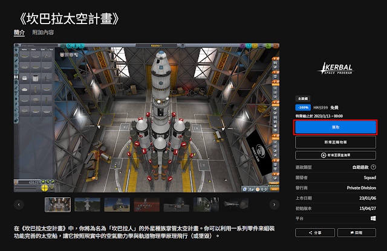This screenshot has width=387, height=251.
Task: Click the sale end date 2023/1/13 text
Action: (x=319, y=116)
